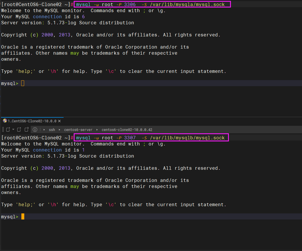
Task: Select the ssh breadcrumb item
Action: (x=52, y=130)
